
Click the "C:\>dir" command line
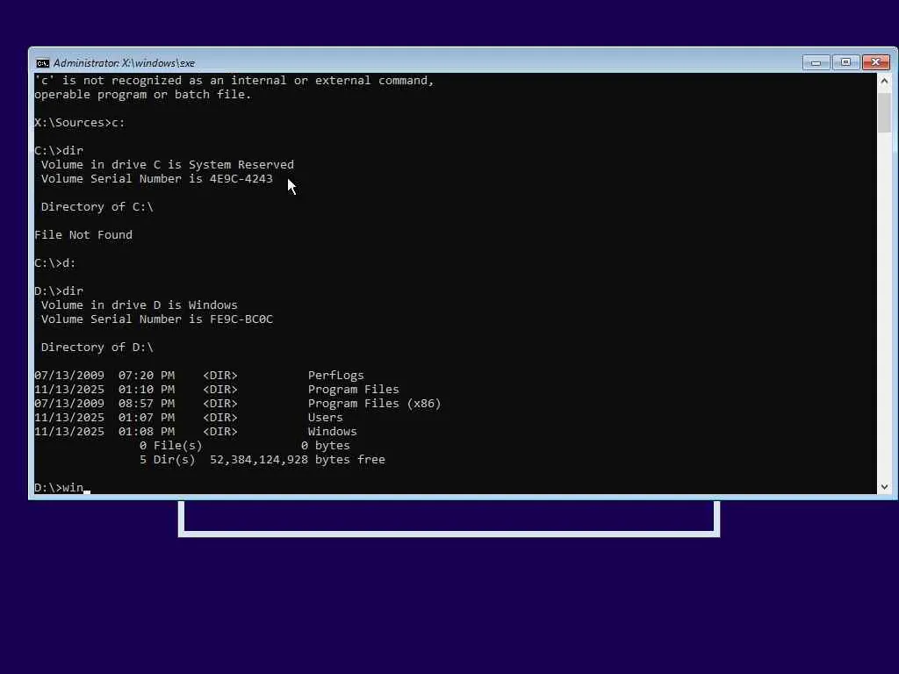coord(59,151)
